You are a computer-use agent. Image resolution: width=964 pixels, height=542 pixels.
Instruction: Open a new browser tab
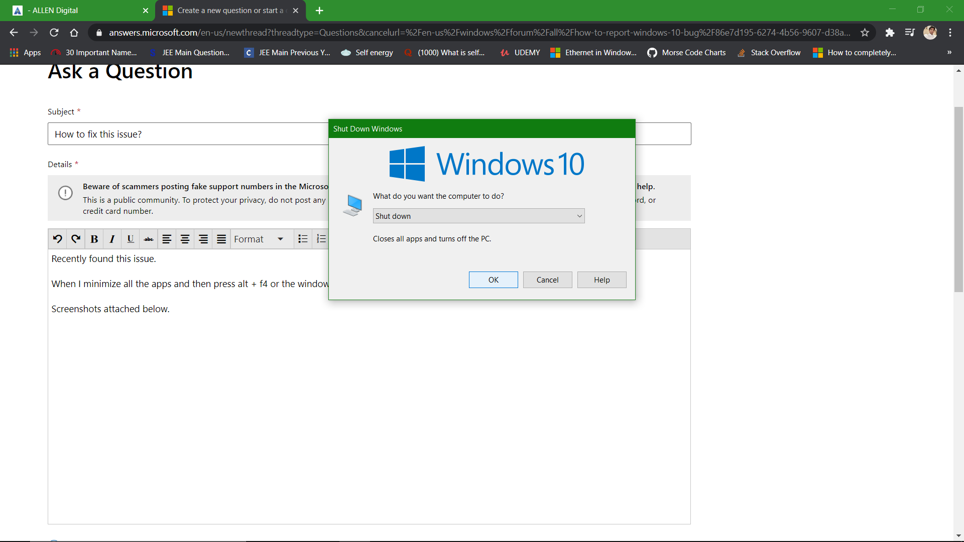319,11
